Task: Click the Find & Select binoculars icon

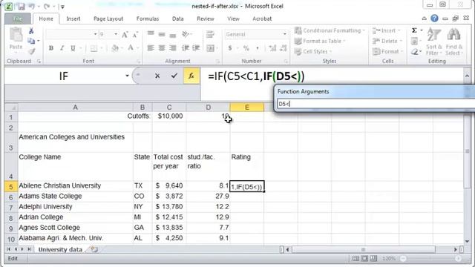Action: [x=453, y=42]
